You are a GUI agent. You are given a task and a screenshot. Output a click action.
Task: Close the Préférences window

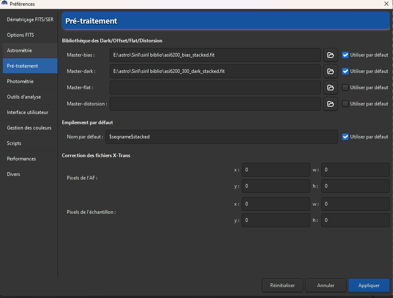pyautogui.click(x=386, y=4)
